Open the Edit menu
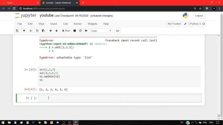This screenshot has height=125, width=223. pyautogui.click(x=30, y=24)
